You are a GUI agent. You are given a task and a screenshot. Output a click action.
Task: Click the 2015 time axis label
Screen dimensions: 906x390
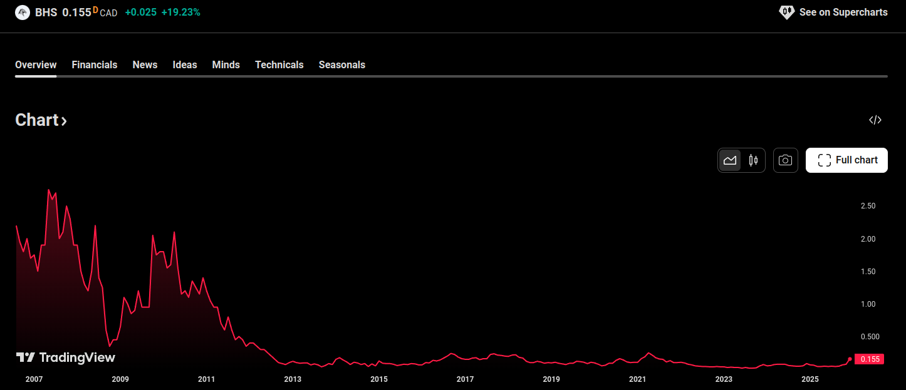tap(379, 379)
